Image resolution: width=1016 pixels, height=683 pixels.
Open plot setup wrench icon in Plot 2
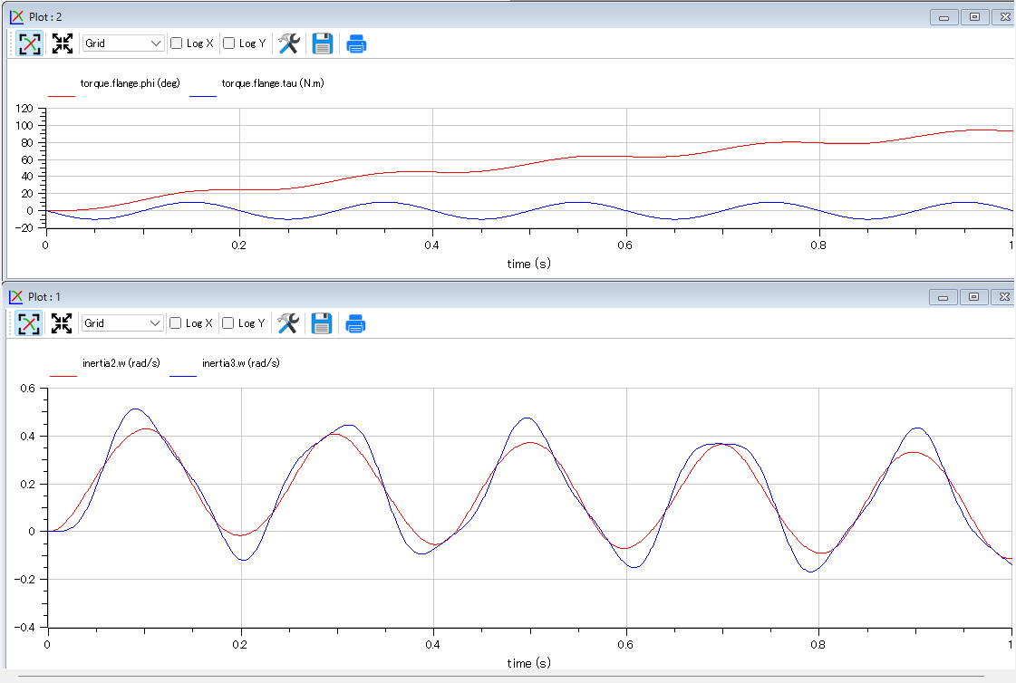click(289, 43)
